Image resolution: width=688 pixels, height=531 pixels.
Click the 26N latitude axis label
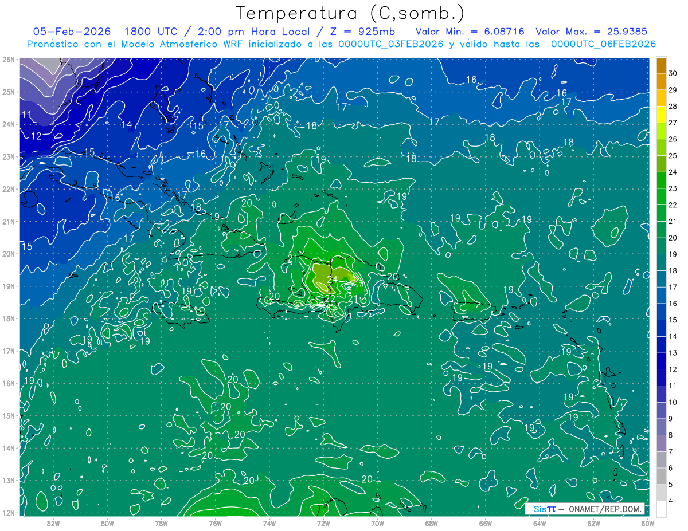tap(8, 59)
